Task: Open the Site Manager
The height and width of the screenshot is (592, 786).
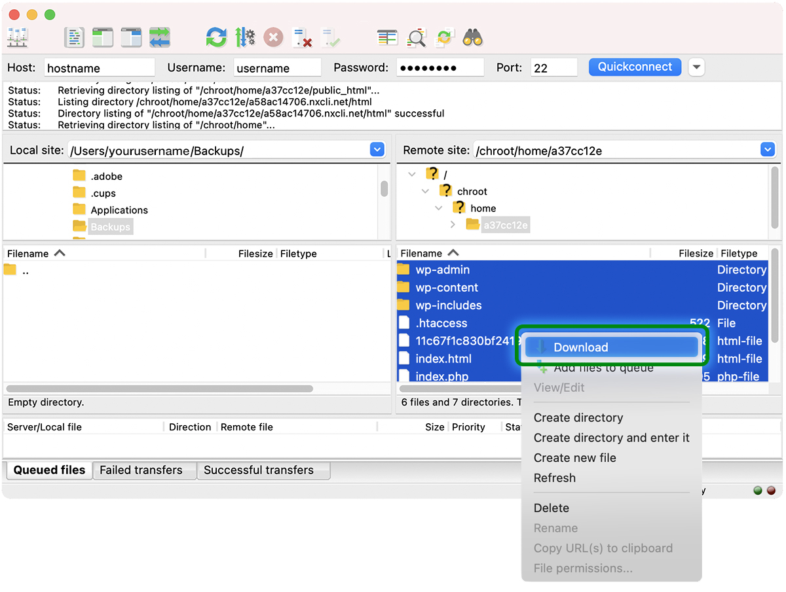Action: click(x=18, y=37)
